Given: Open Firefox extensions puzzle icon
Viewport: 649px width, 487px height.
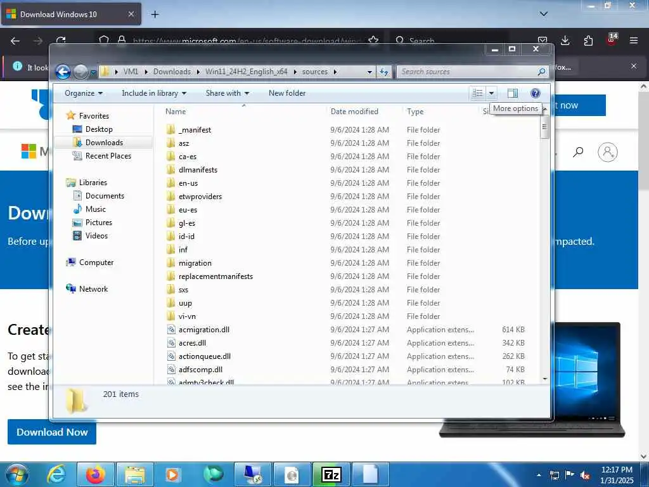Looking at the screenshot, I should (x=588, y=41).
